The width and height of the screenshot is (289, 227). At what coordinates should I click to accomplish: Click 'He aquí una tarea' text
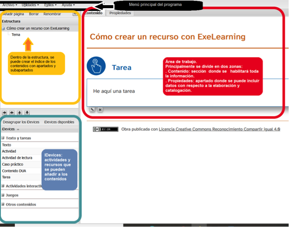(x=114, y=91)
